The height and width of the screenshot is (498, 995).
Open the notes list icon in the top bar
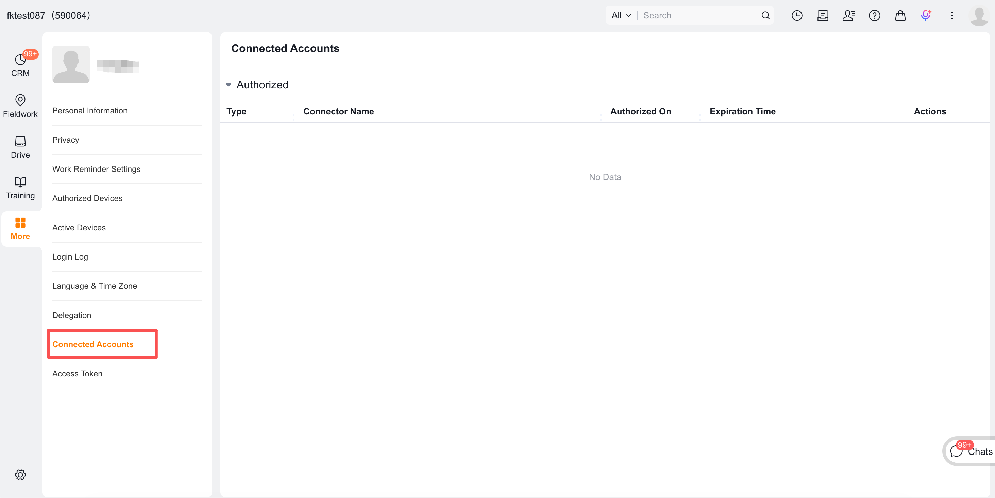pos(823,15)
